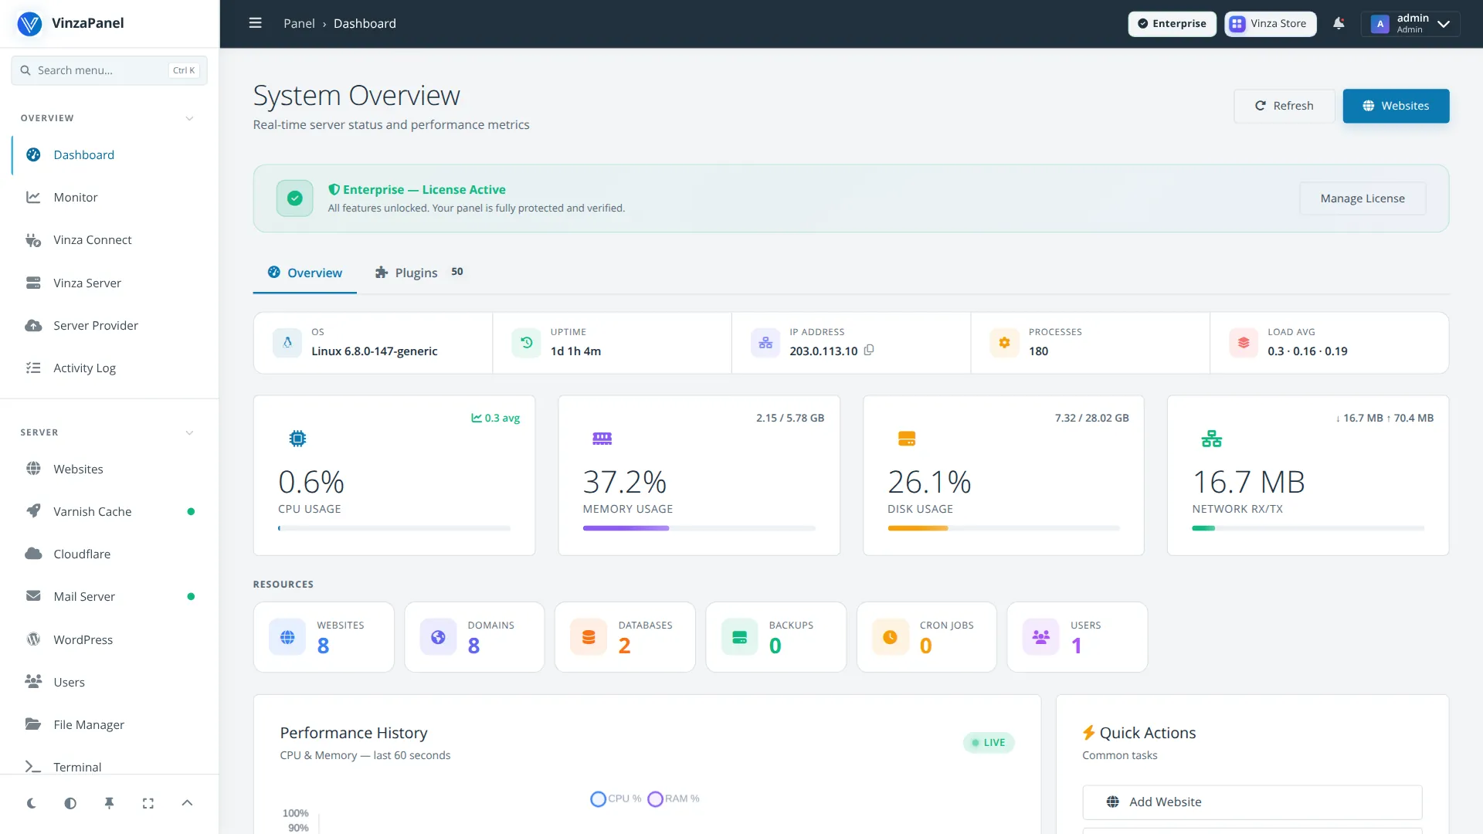
Task: Open the Monitor page
Action: click(x=110, y=197)
